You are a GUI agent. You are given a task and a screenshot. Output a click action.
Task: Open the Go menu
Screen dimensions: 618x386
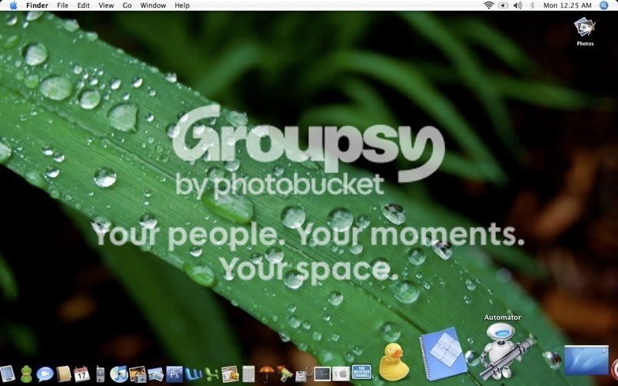pos(127,5)
